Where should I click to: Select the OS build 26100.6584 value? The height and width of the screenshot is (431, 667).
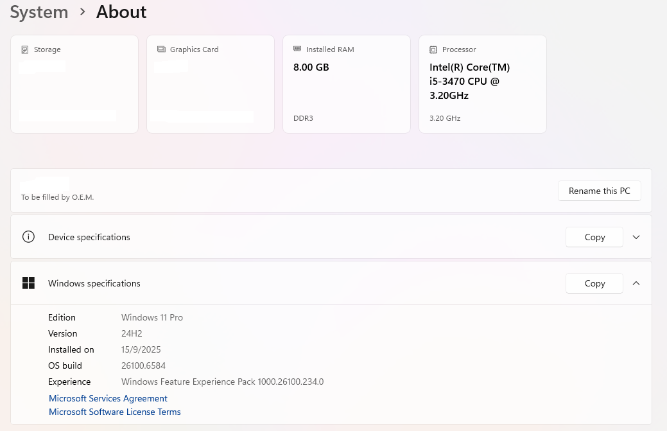click(x=143, y=366)
